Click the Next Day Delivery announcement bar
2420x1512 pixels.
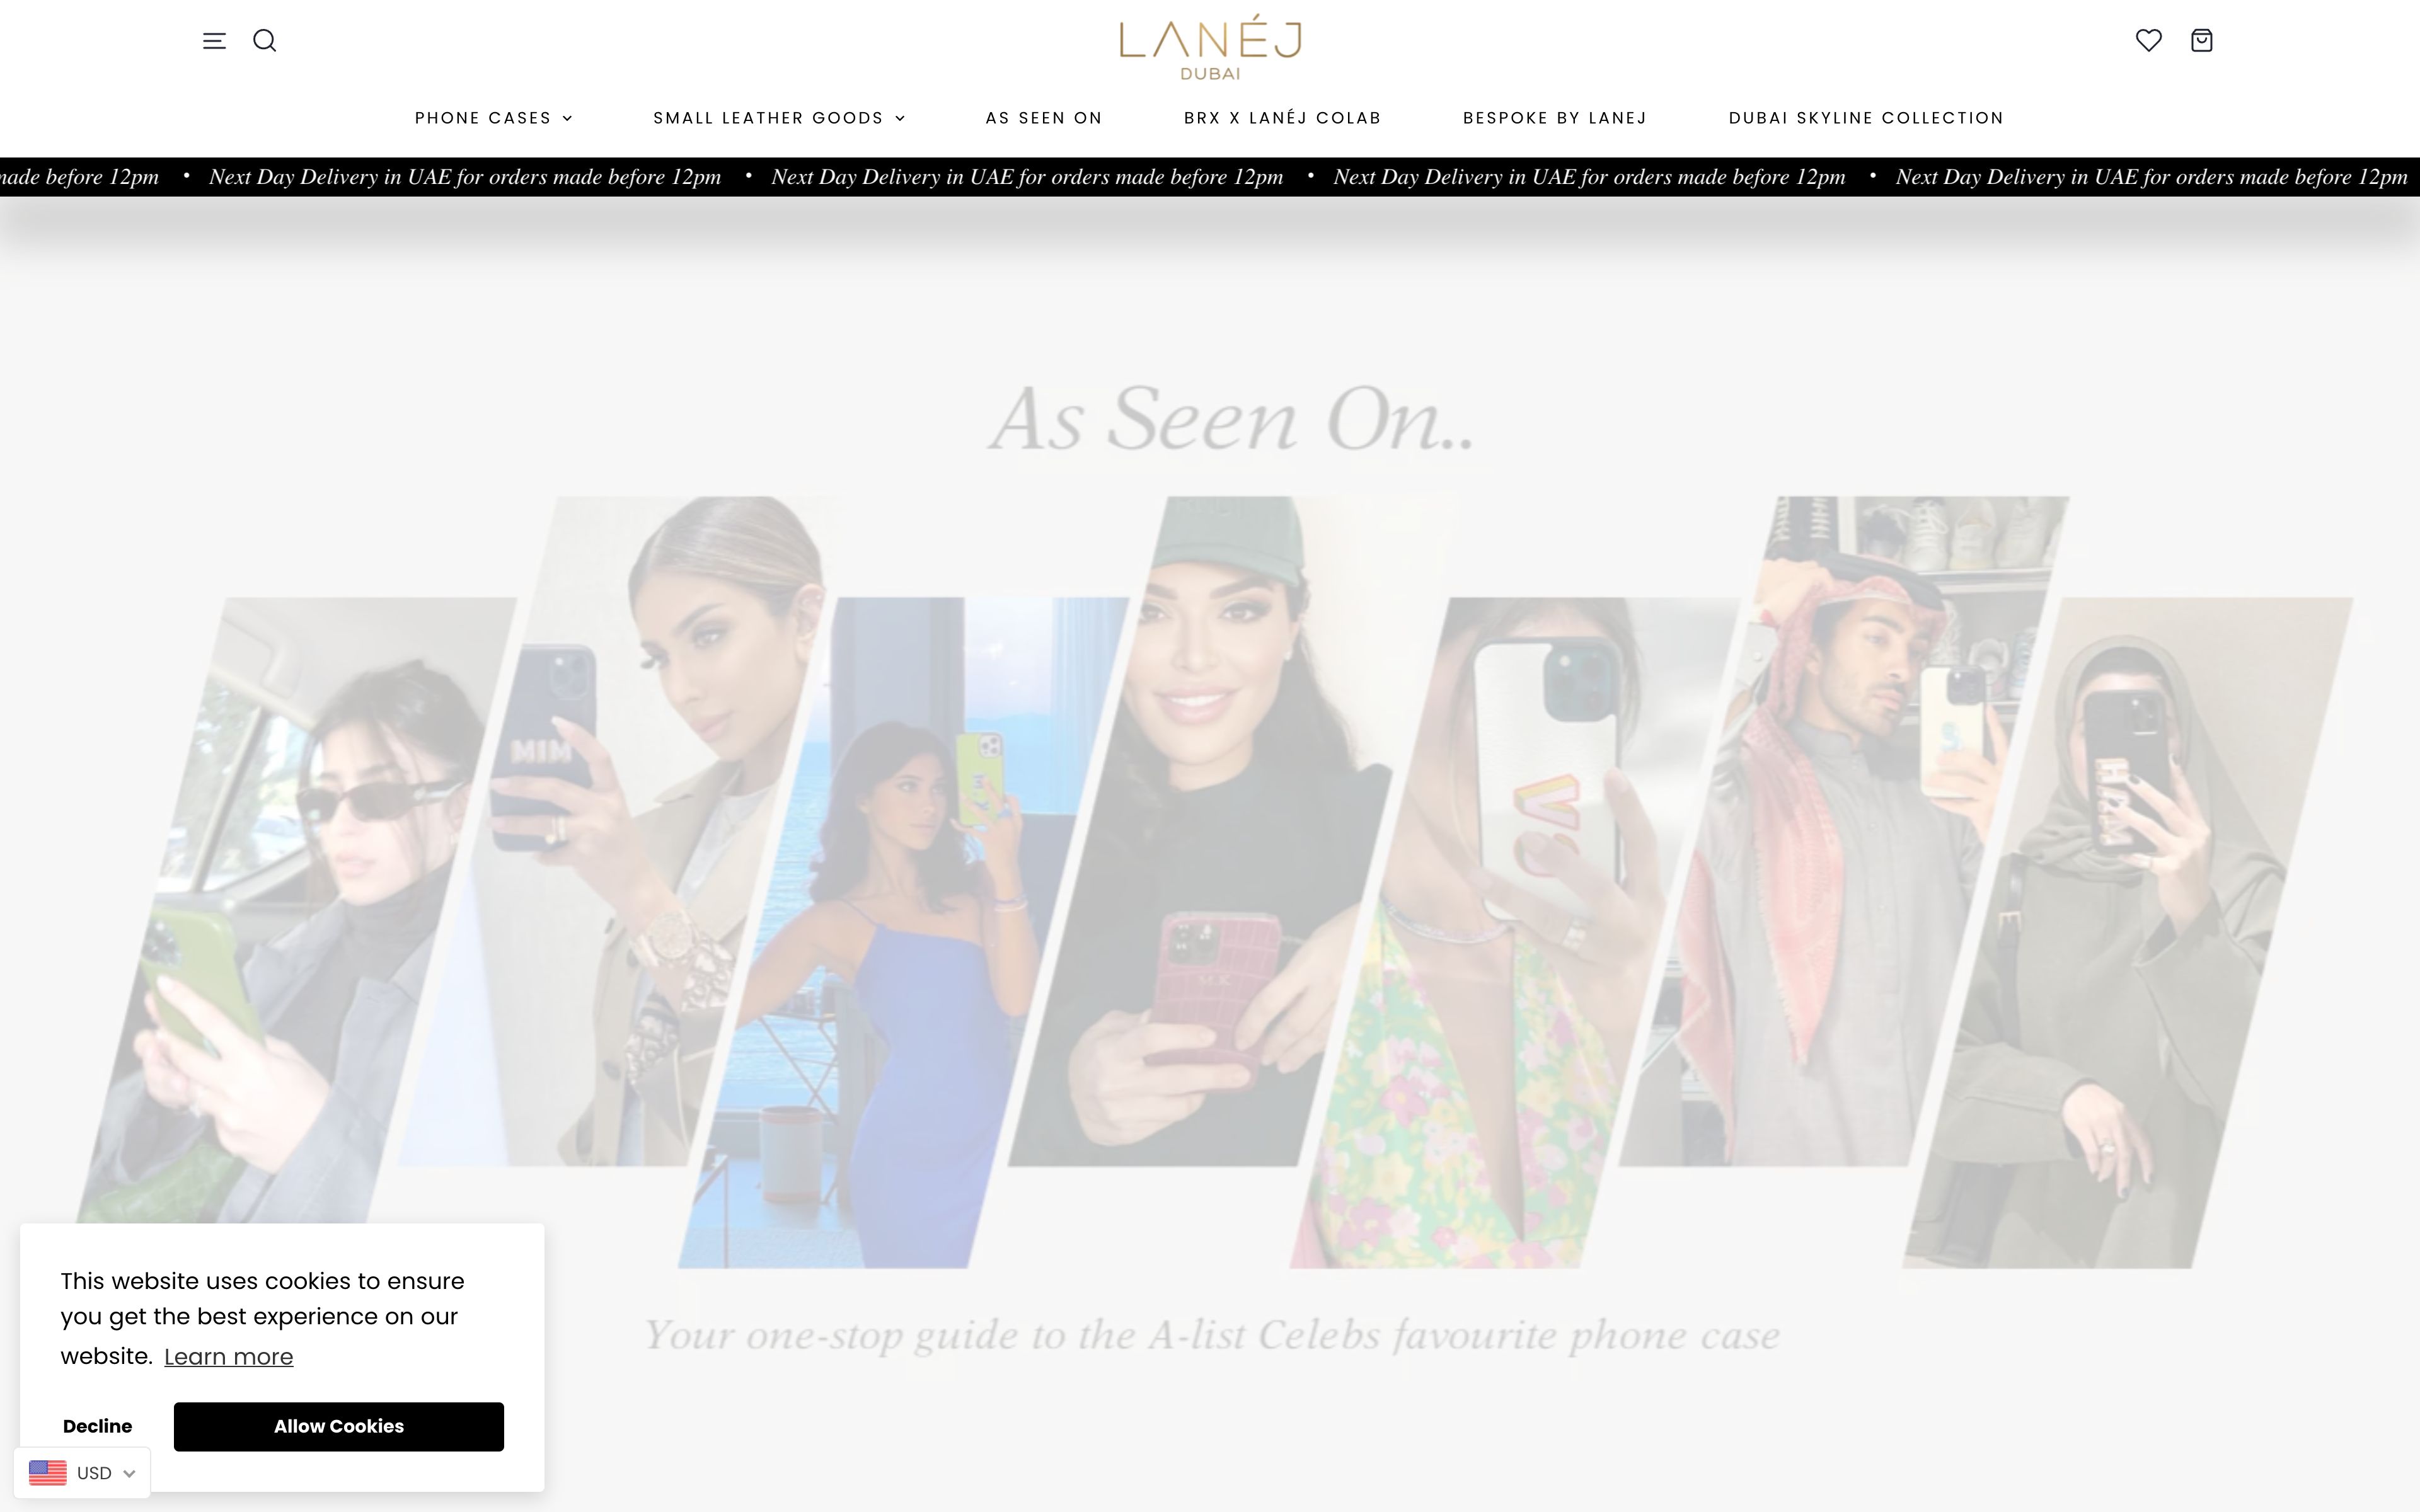(1210, 177)
